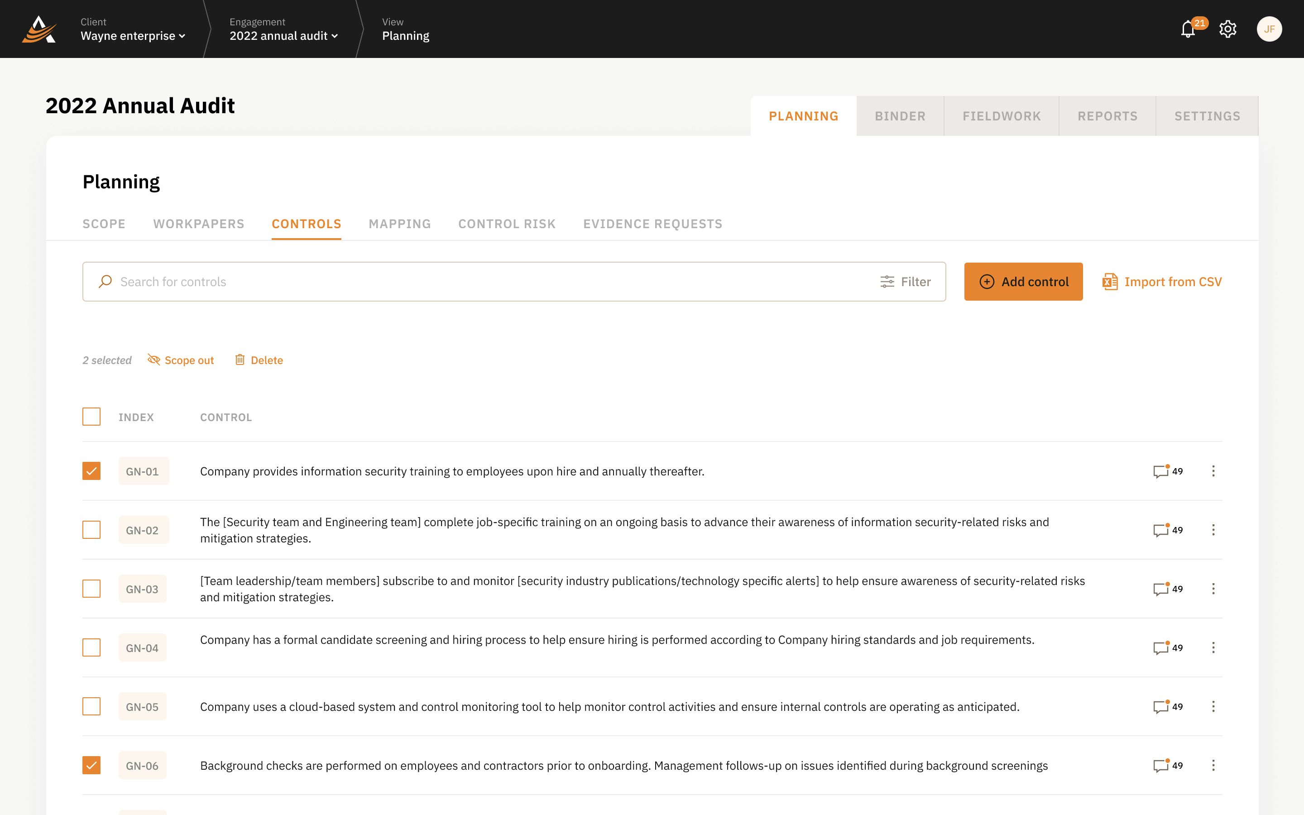Open three-dot menu for GN-03

(1213, 589)
